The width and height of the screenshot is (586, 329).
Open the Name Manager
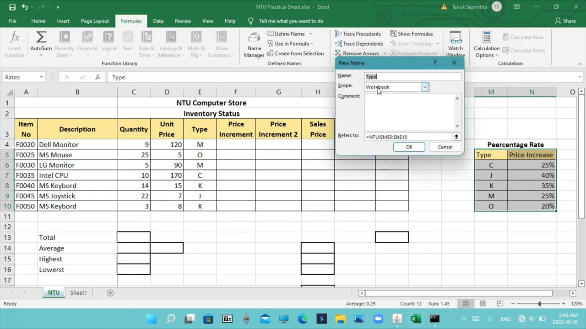[254, 45]
